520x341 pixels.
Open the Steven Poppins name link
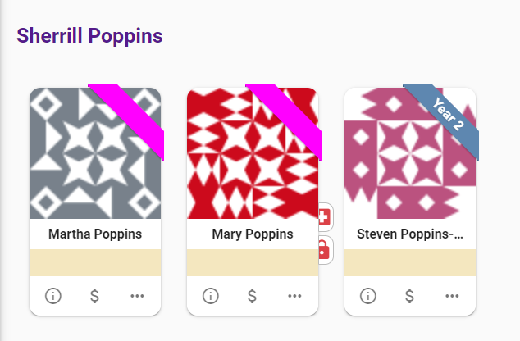tap(410, 234)
